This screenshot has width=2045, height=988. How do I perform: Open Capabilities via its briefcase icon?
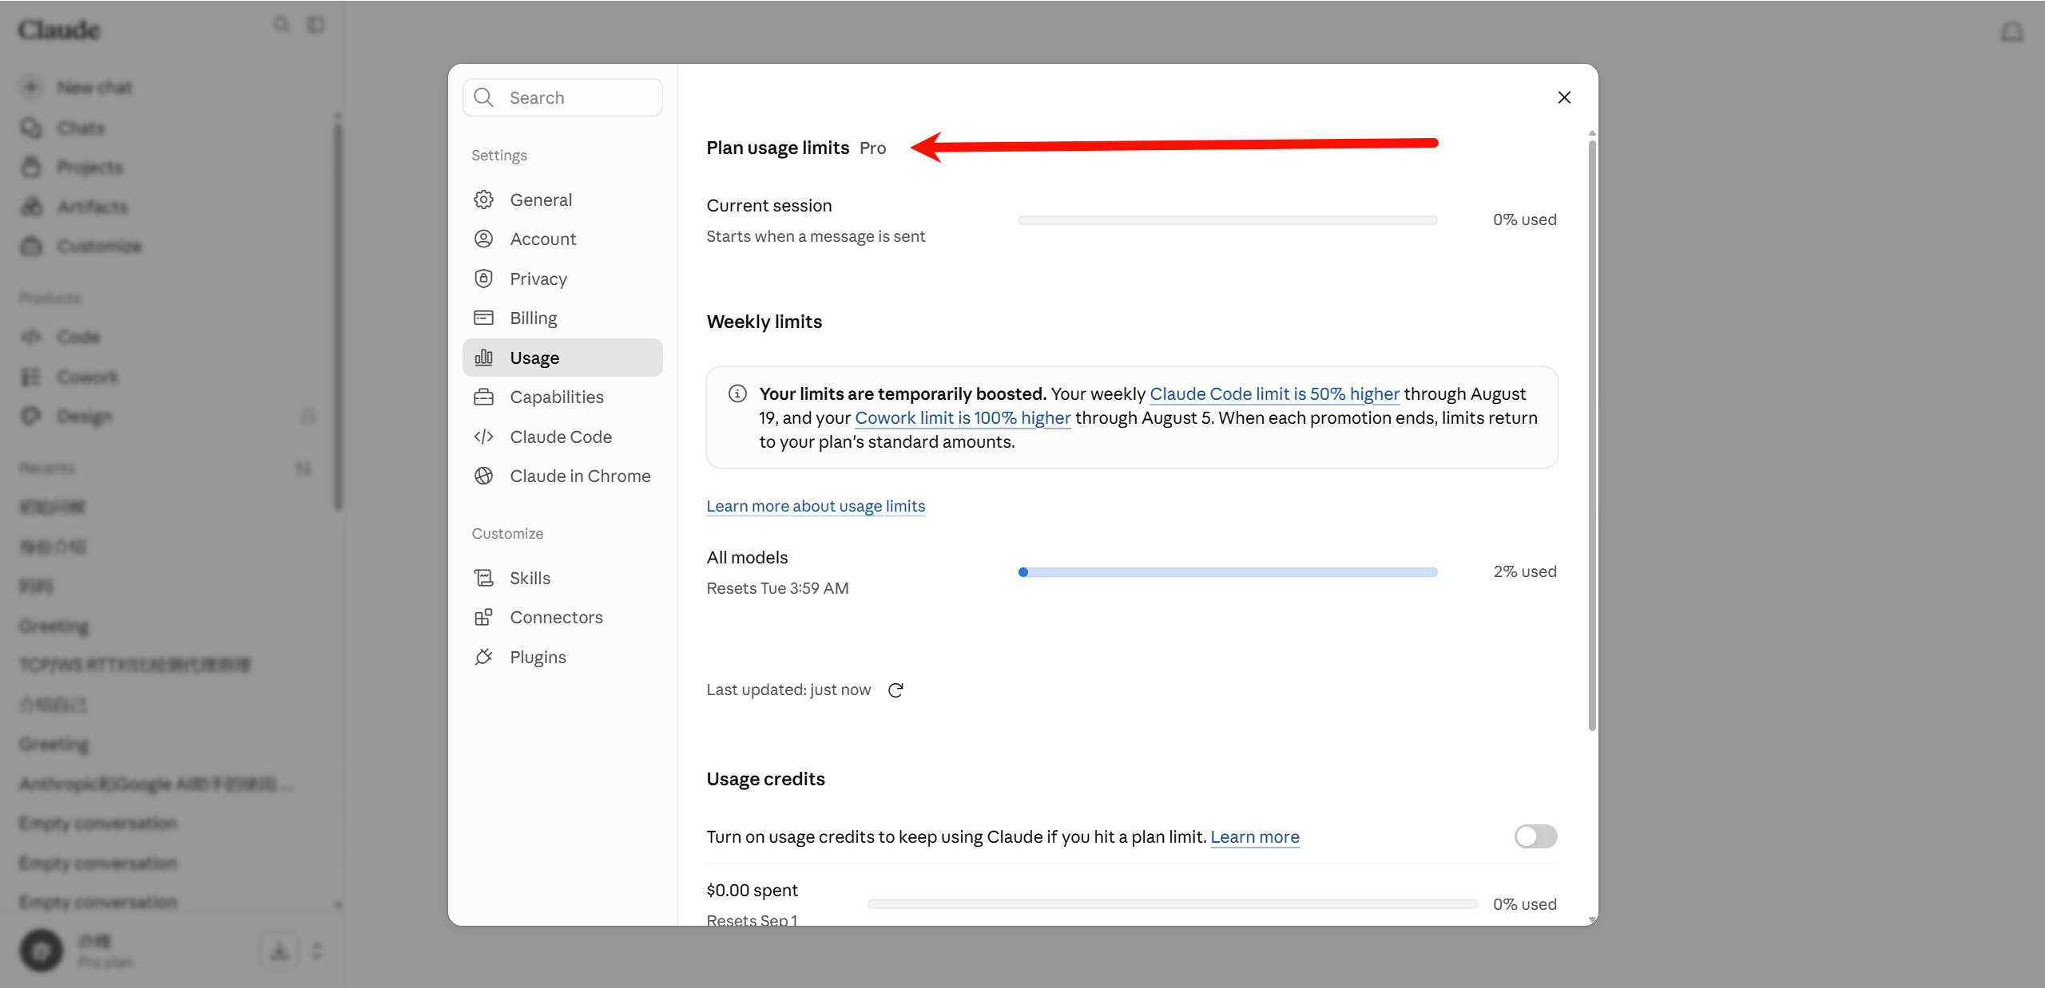(x=483, y=397)
